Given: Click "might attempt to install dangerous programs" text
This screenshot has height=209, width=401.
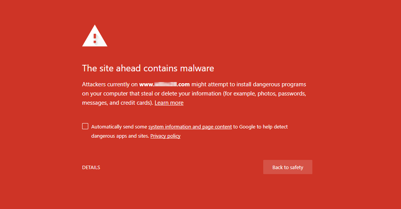Looking at the screenshot, I should click(x=249, y=84).
